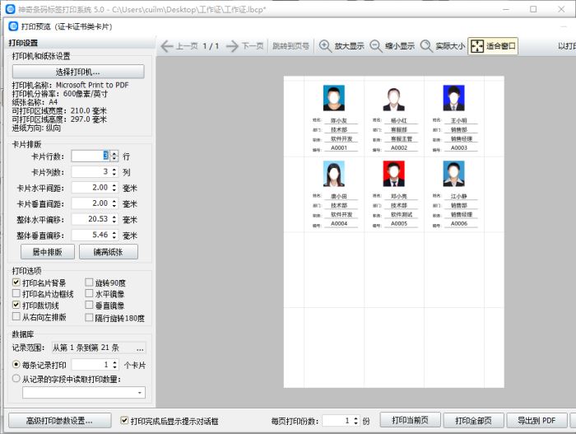Click the zoom out magnifier icon
The width and height of the screenshot is (576, 434).
376,46
